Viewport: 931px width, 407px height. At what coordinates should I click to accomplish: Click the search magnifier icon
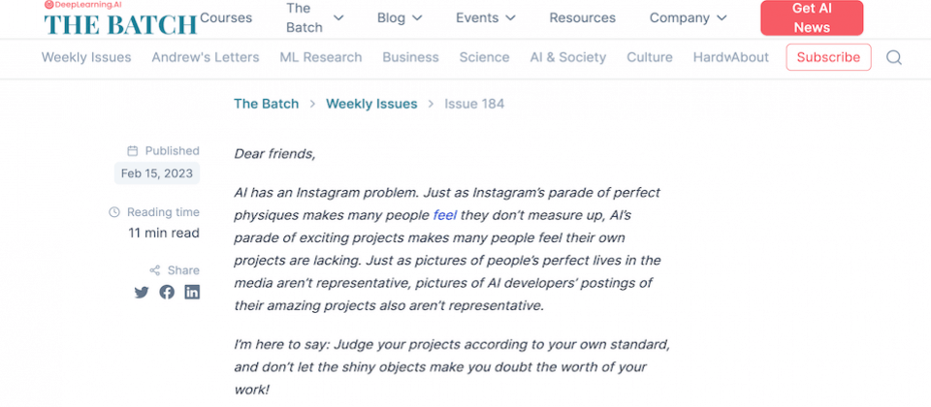[893, 57]
